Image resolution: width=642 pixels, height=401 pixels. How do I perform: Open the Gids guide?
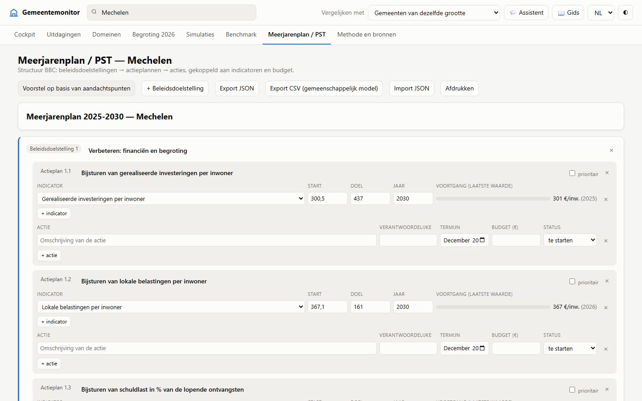click(568, 12)
